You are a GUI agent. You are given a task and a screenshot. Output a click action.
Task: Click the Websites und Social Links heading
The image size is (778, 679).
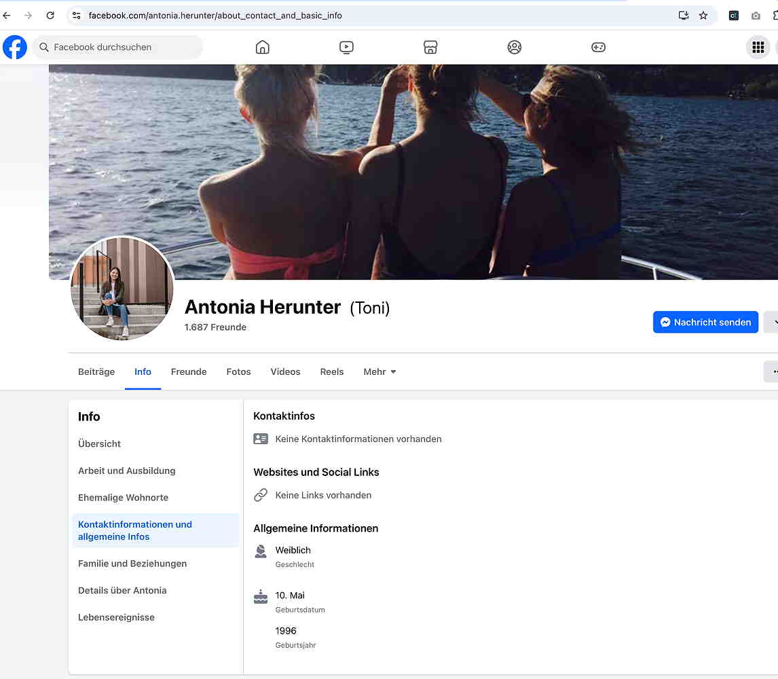click(316, 472)
